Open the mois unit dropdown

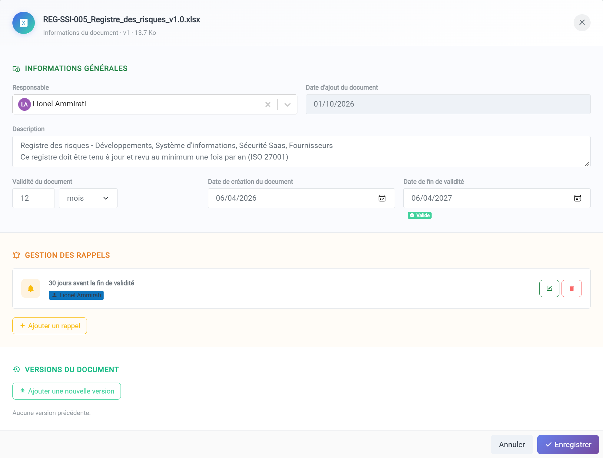[88, 198]
